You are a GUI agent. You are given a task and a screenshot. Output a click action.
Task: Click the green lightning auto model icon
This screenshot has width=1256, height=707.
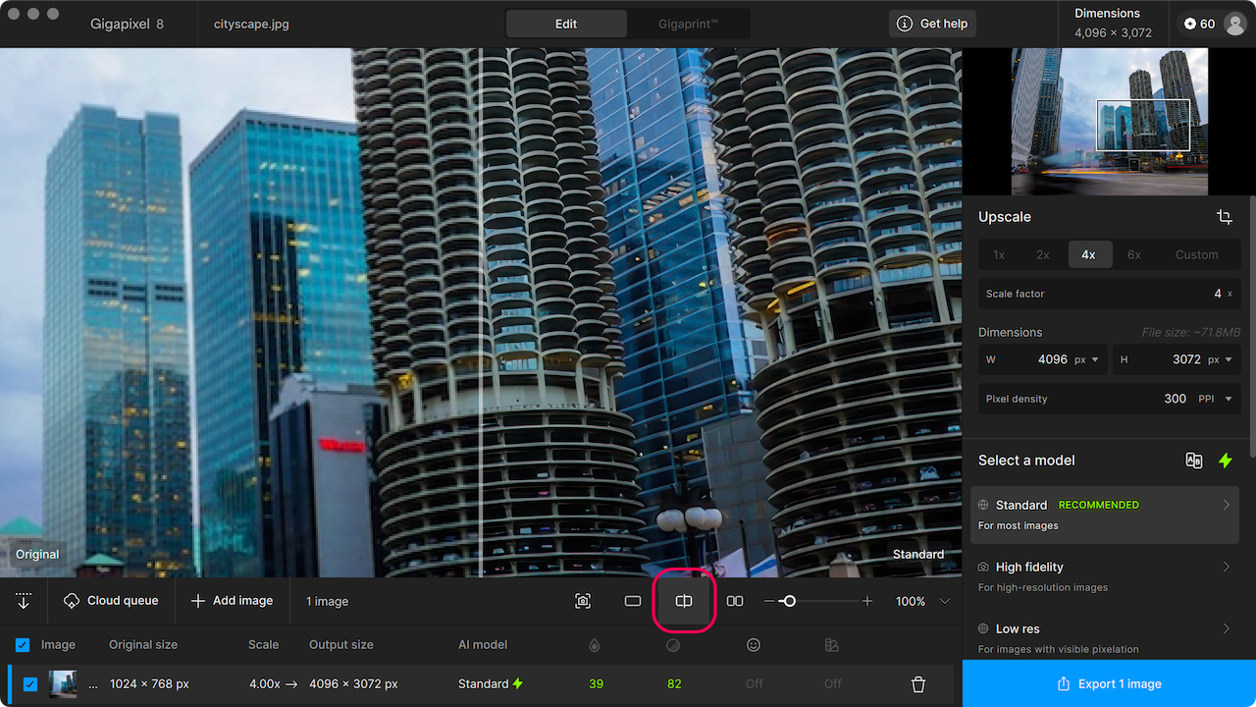pos(1225,461)
